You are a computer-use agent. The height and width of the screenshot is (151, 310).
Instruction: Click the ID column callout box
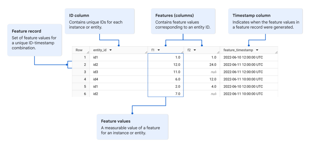[99, 21]
